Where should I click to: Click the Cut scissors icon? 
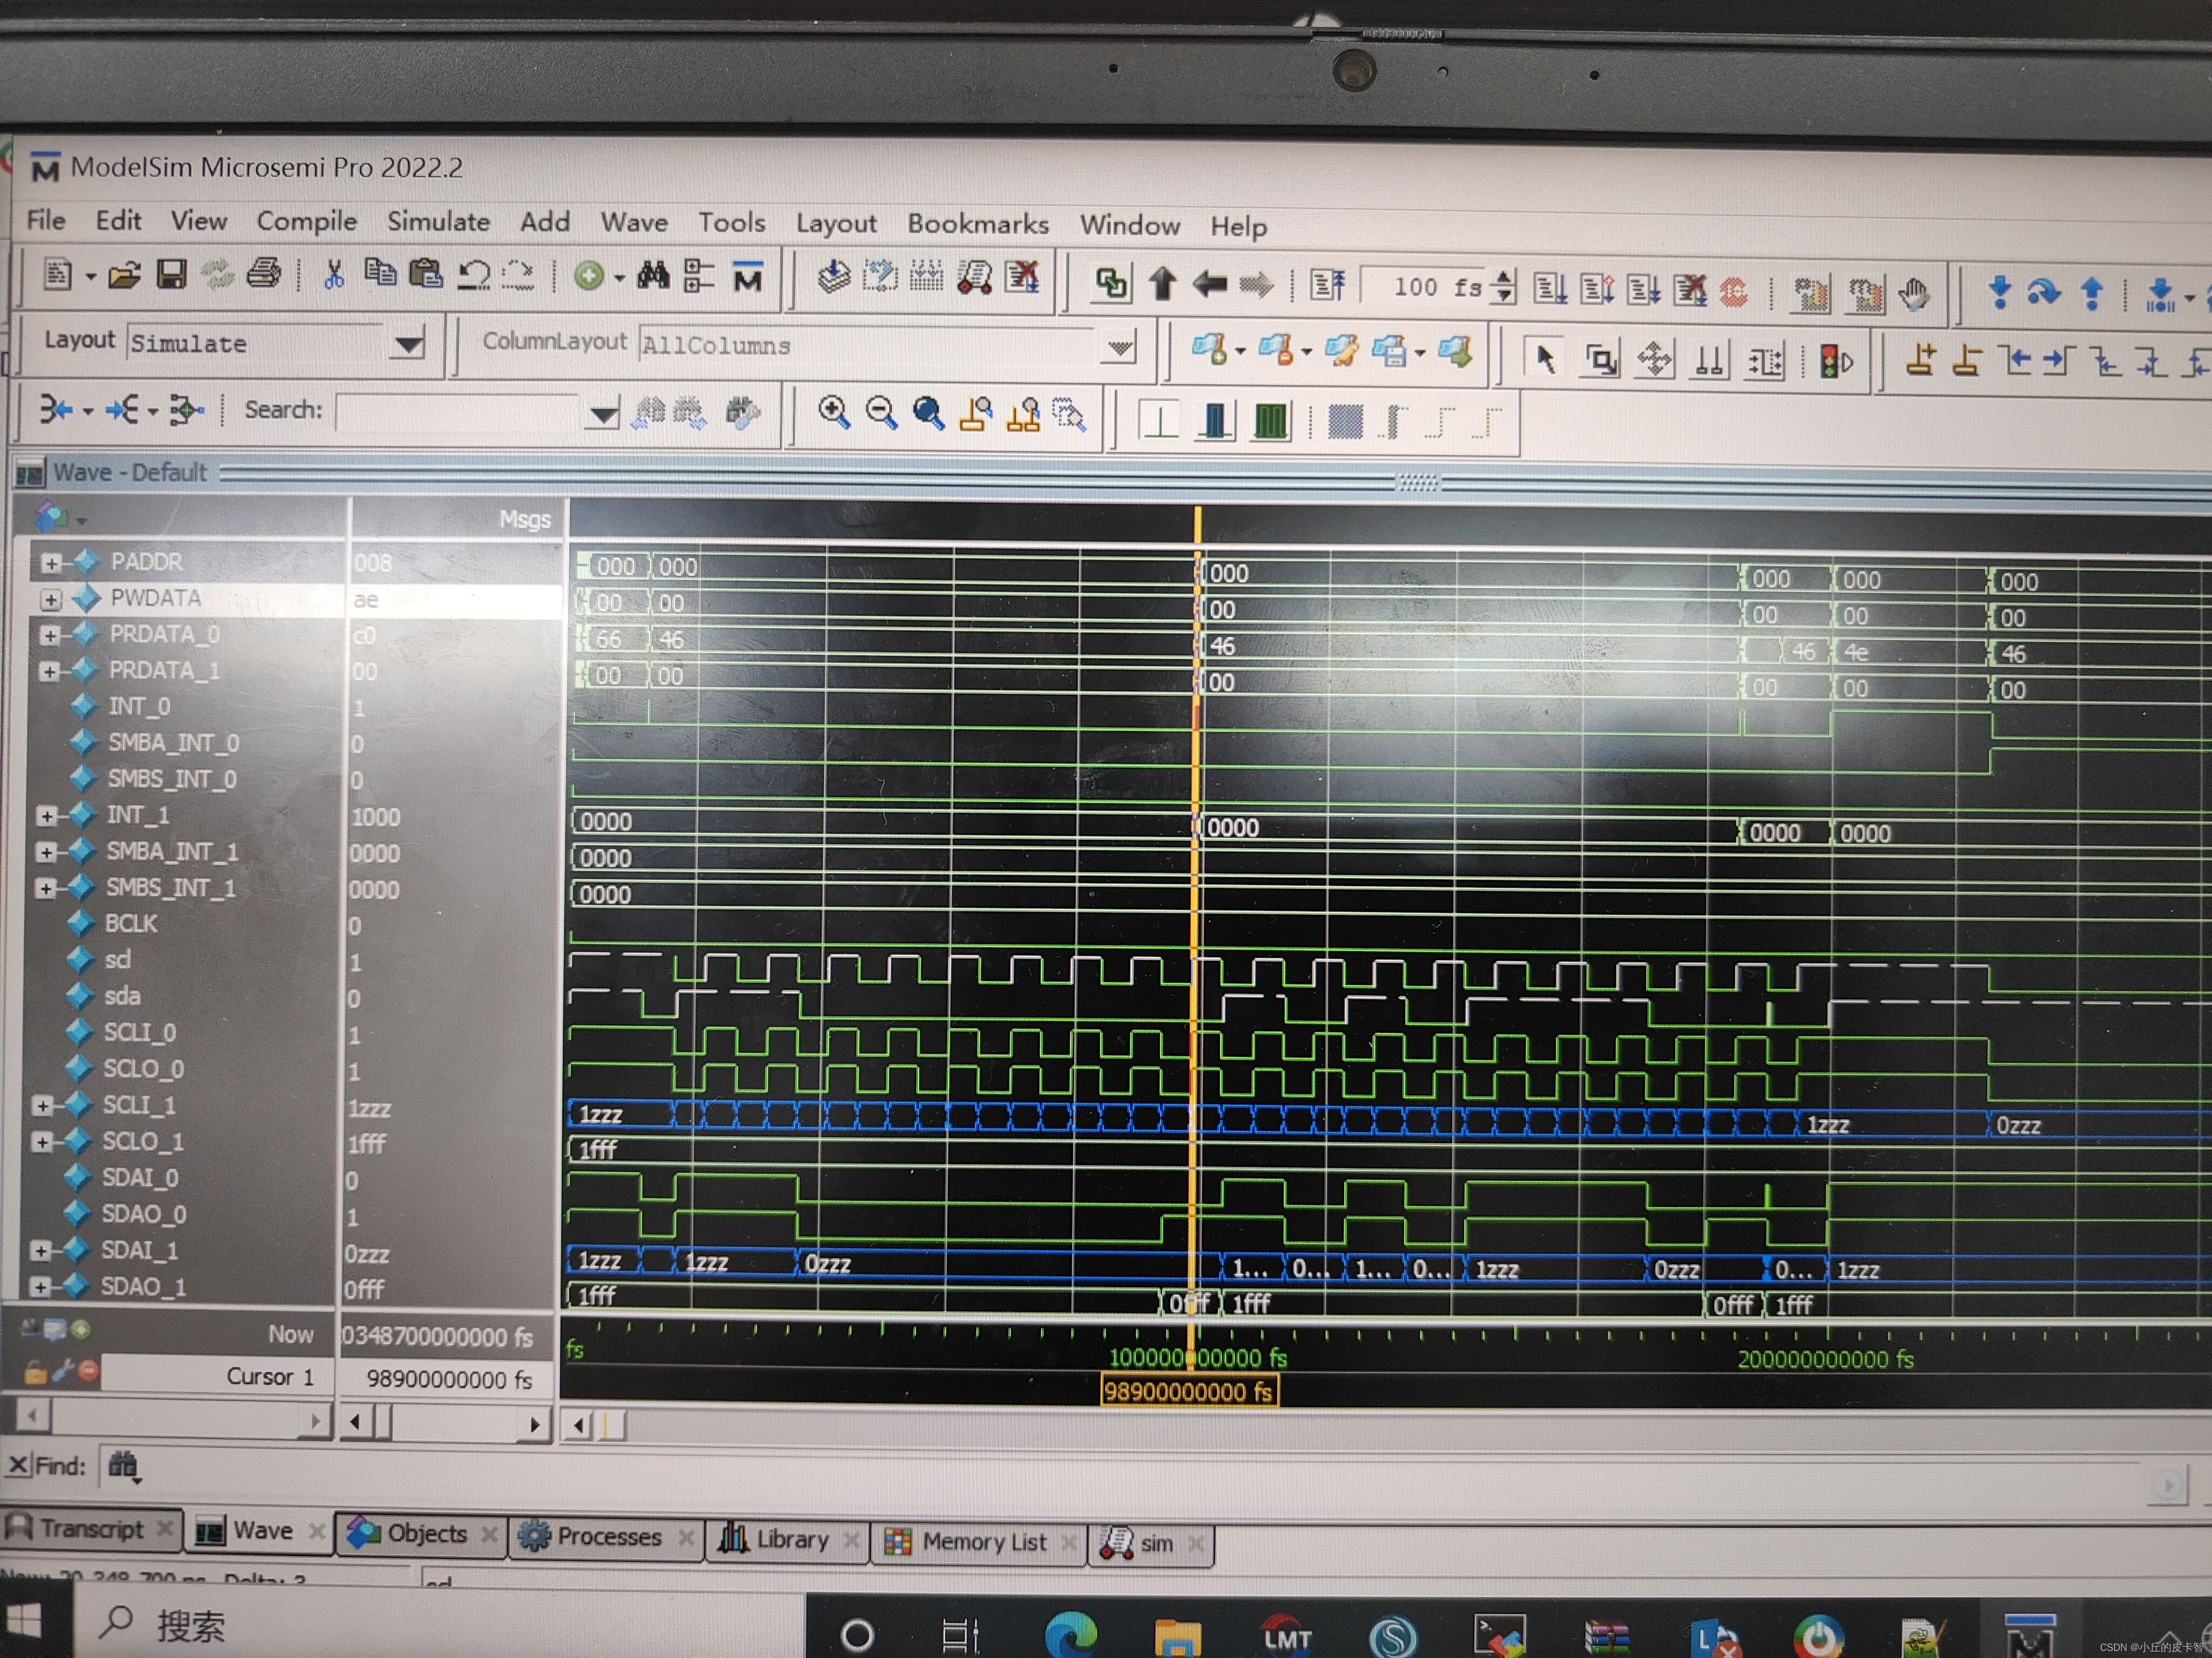334,274
